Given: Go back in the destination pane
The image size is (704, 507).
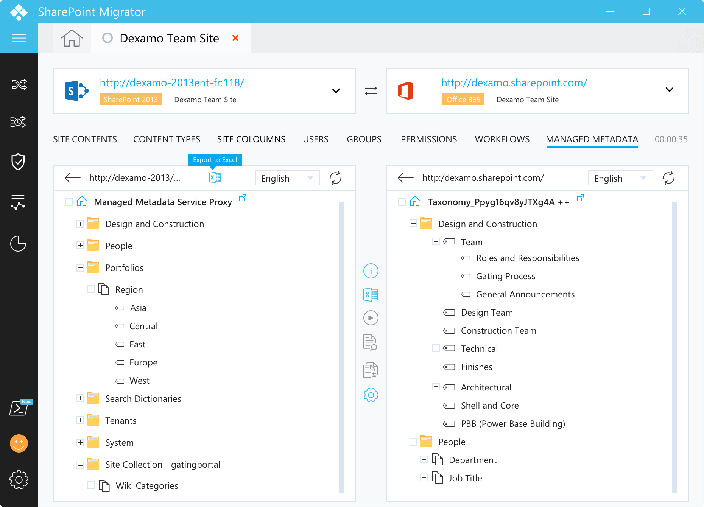Looking at the screenshot, I should click(x=406, y=178).
